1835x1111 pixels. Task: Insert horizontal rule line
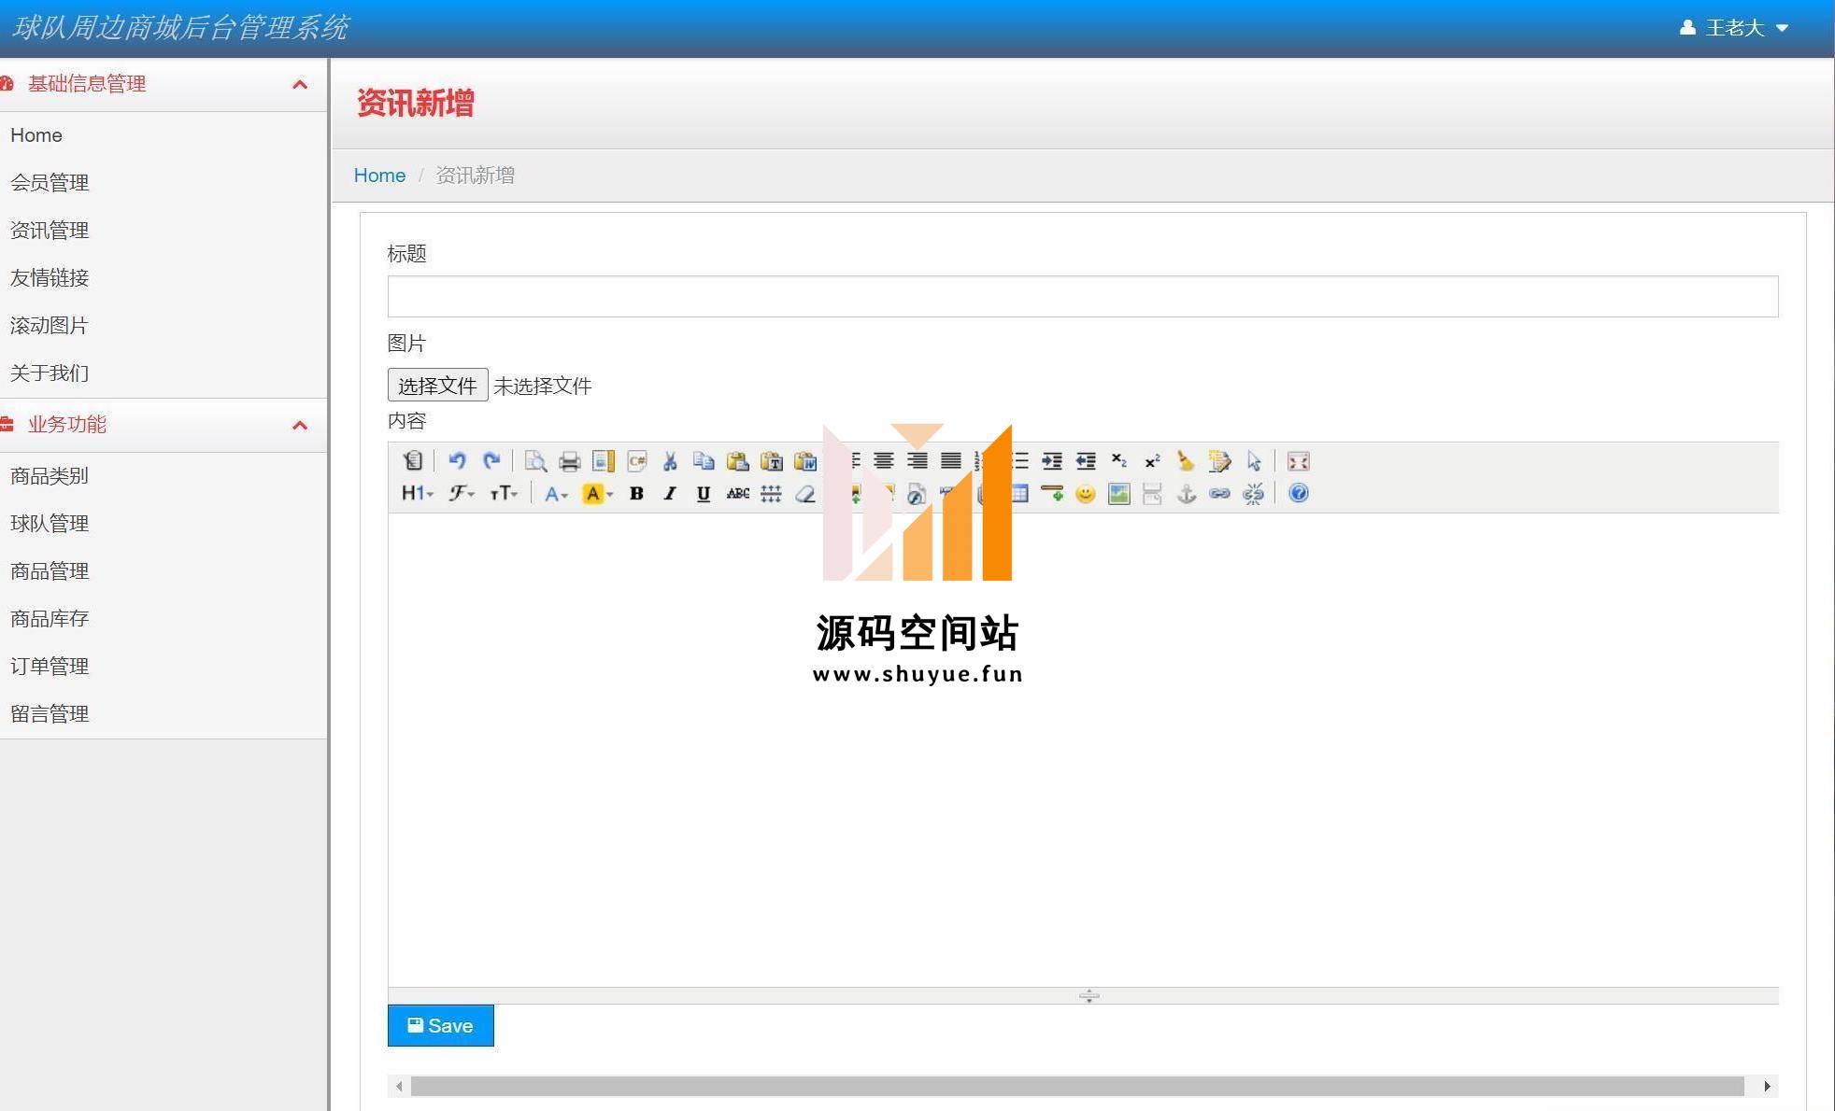click(1052, 493)
